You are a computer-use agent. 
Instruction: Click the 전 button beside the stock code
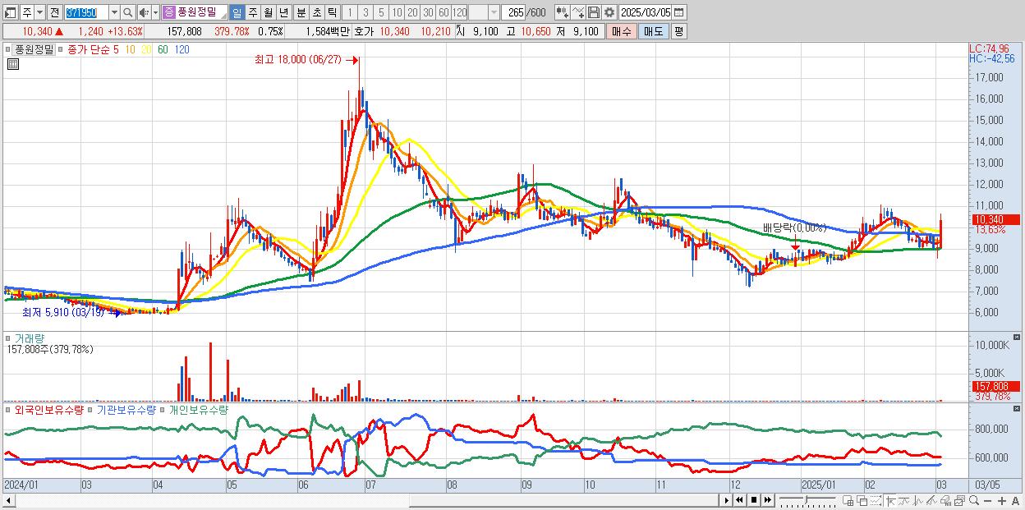tap(54, 12)
